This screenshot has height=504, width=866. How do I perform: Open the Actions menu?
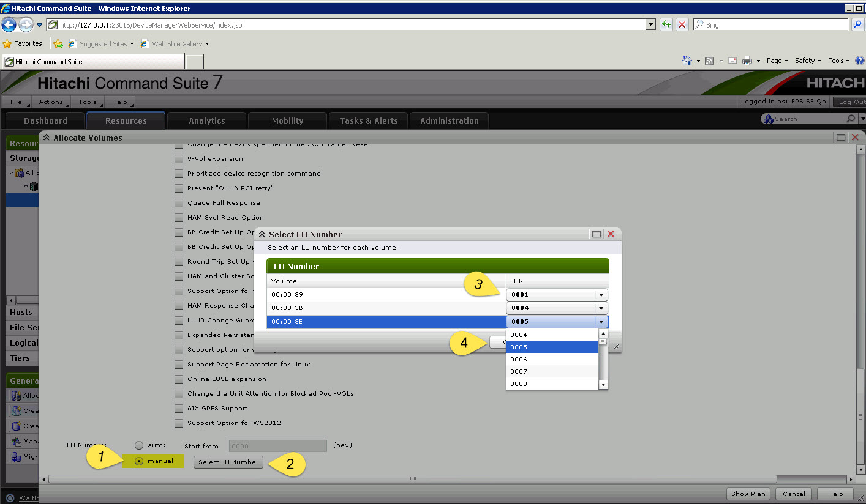(x=51, y=102)
